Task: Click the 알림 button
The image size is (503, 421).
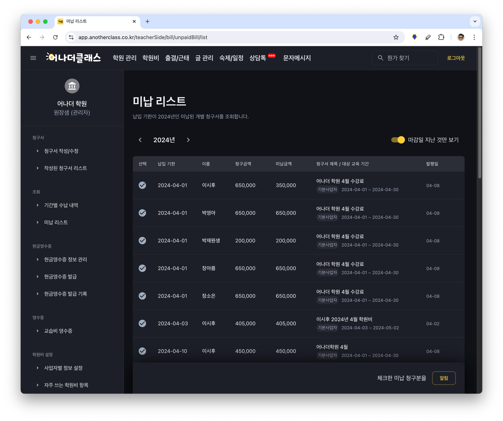Action: click(444, 378)
